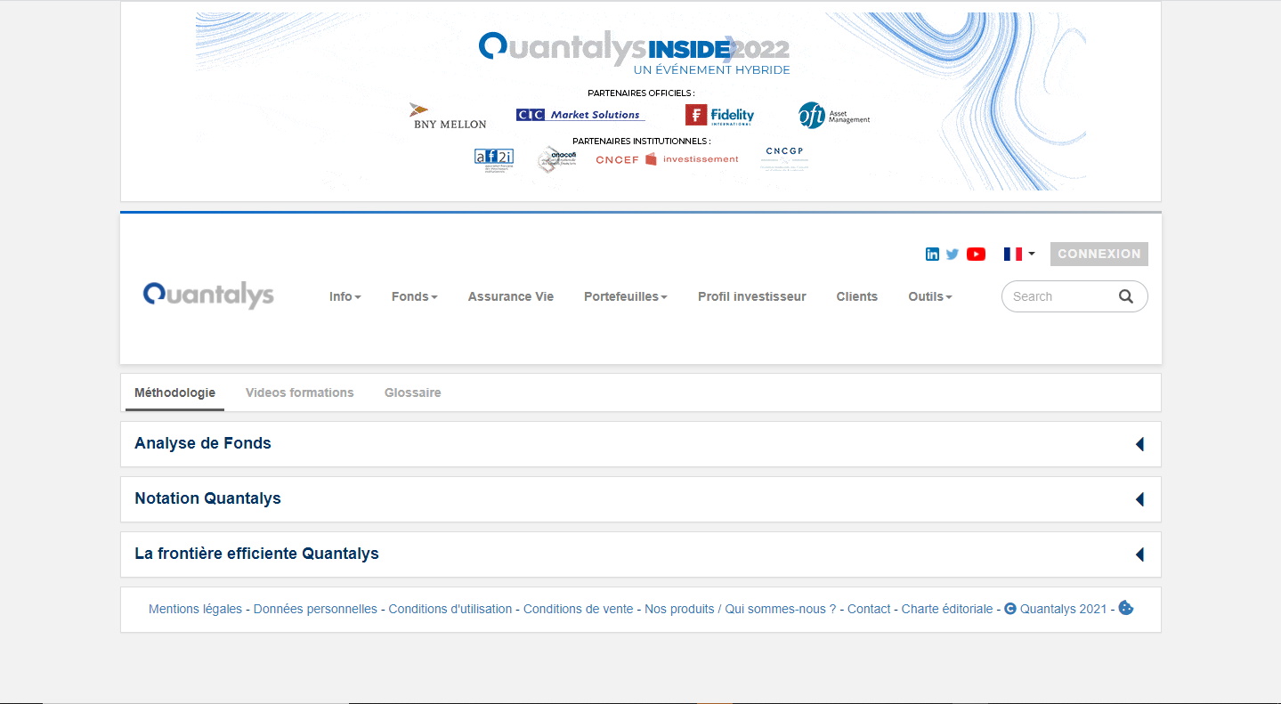Open the YouTube icon
This screenshot has height=704, width=1281.
[x=976, y=254]
